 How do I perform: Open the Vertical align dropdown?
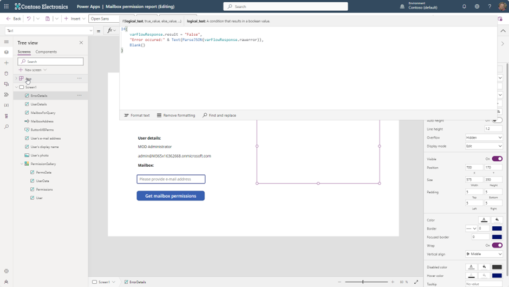tap(484, 254)
